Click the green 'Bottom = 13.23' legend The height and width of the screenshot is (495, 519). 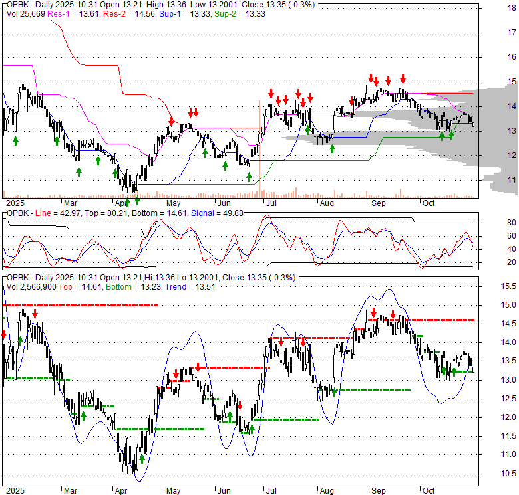click(x=134, y=287)
